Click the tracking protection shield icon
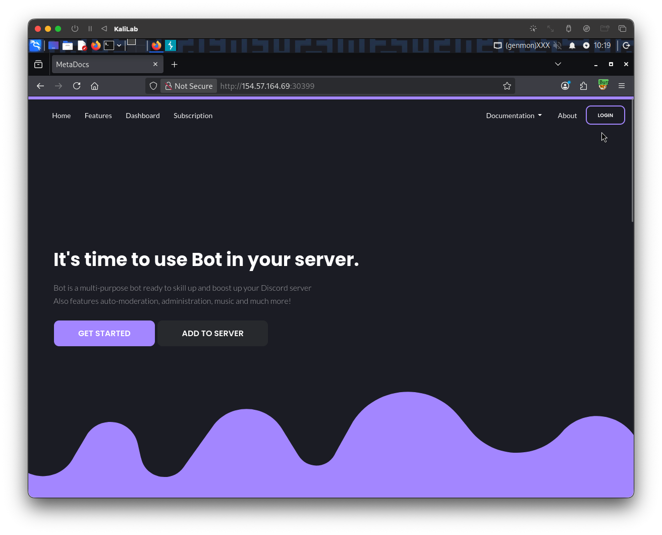Image resolution: width=662 pixels, height=535 pixels. point(153,86)
